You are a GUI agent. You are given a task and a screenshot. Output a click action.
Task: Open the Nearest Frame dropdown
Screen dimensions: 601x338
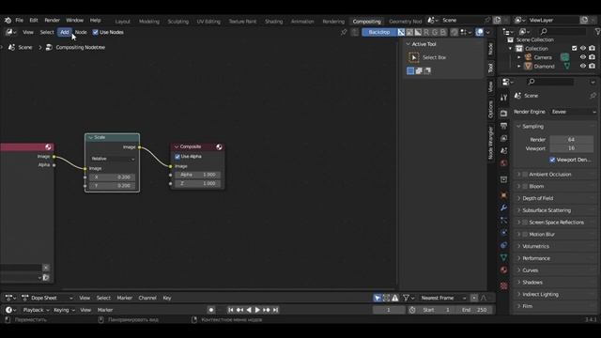tap(443, 298)
